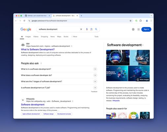Select the All results tab
This screenshot has width=167, height=132.
tap(22, 37)
